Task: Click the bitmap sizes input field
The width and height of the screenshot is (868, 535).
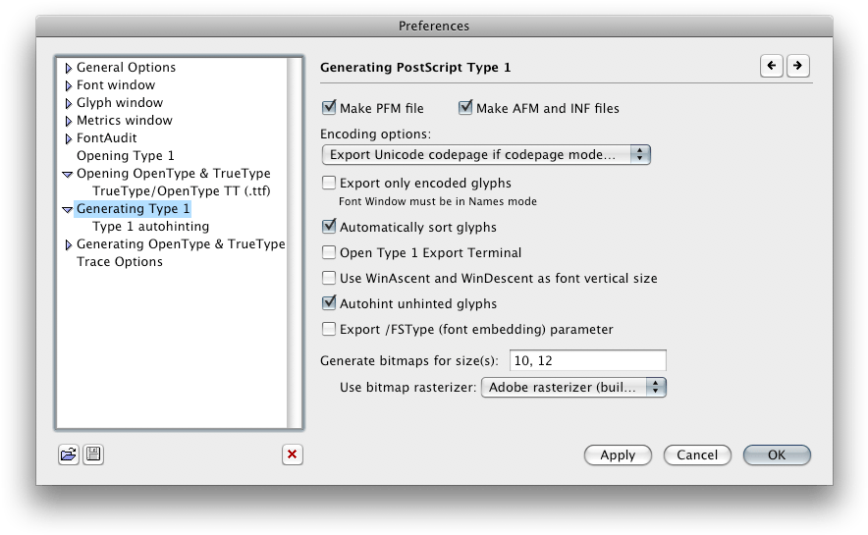Action: pyautogui.click(x=587, y=360)
